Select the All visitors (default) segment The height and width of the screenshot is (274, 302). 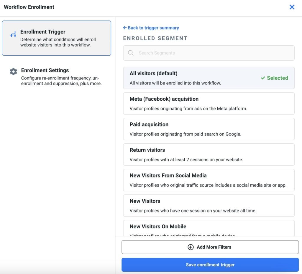pos(189,78)
